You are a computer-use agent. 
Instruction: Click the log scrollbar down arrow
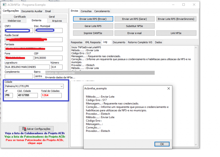pos(196,144)
